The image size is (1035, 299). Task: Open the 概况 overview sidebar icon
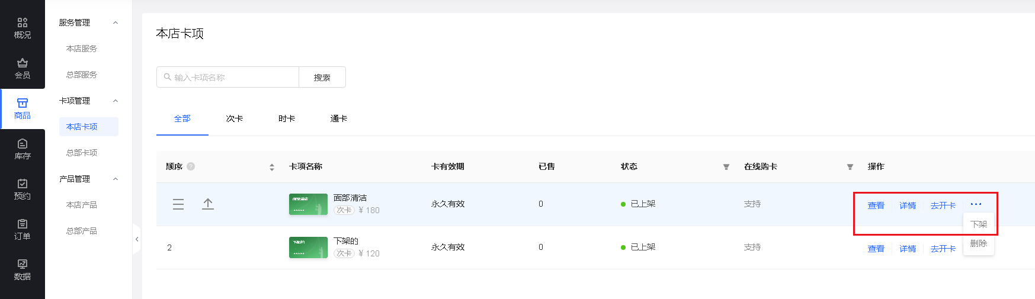click(23, 28)
